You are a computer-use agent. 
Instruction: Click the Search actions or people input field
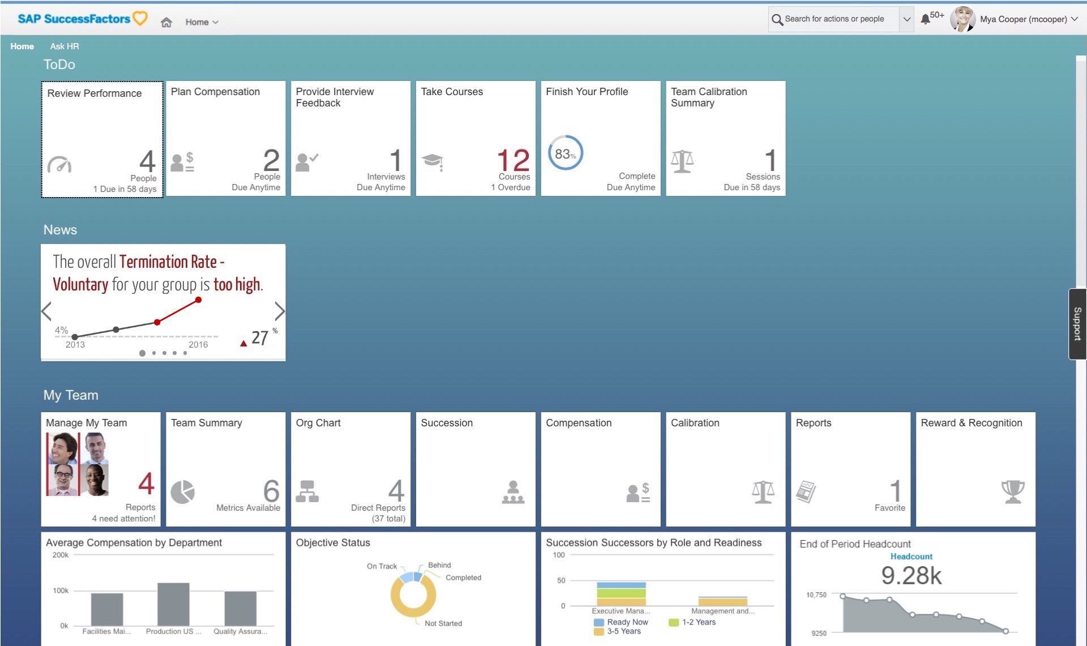(x=835, y=19)
